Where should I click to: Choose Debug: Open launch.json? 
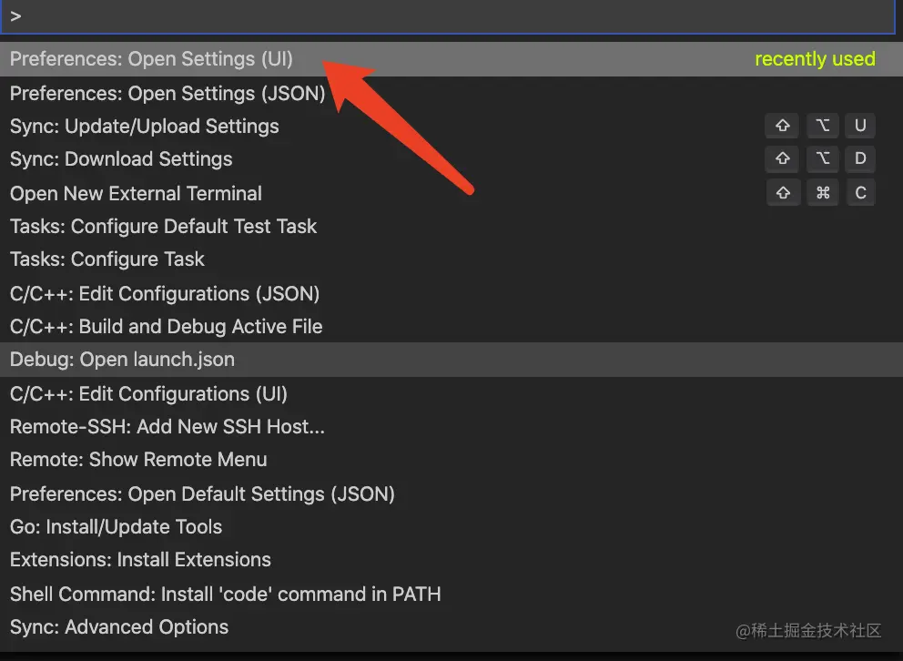click(x=451, y=360)
